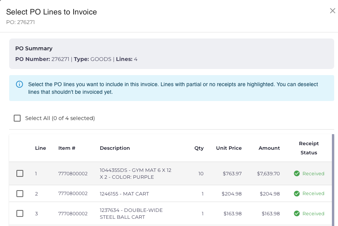Click the vertical scrollbar beside the table

click(x=333, y=179)
